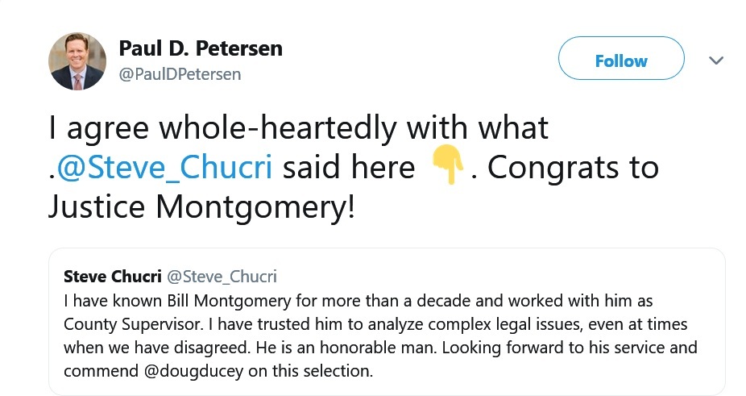
Task: Click 'Congrats to' text in the tweet
Action: [x=574, y=168]
